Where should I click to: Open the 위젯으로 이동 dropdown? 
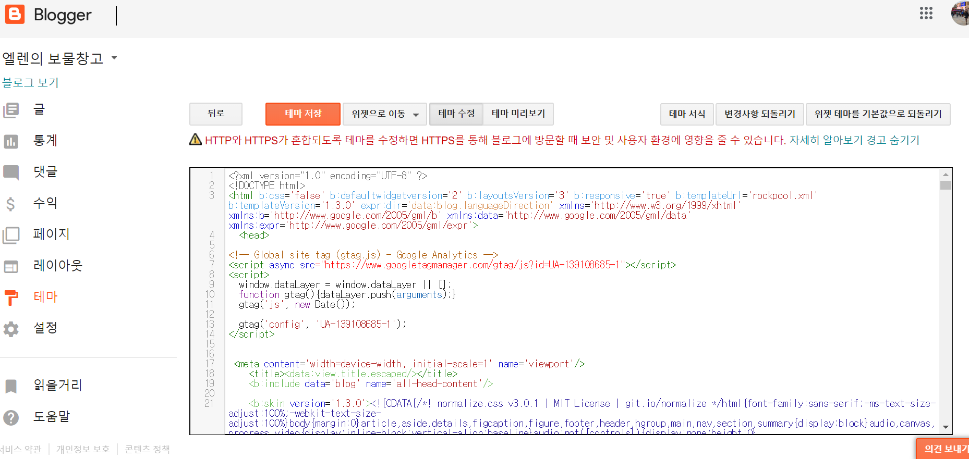coord(385,114)
